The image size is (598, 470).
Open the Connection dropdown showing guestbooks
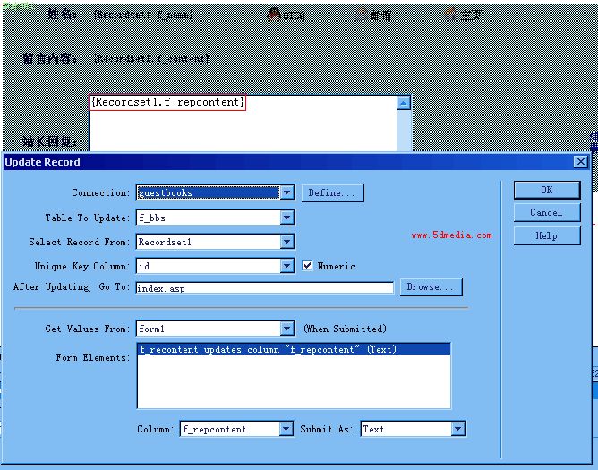286,192
